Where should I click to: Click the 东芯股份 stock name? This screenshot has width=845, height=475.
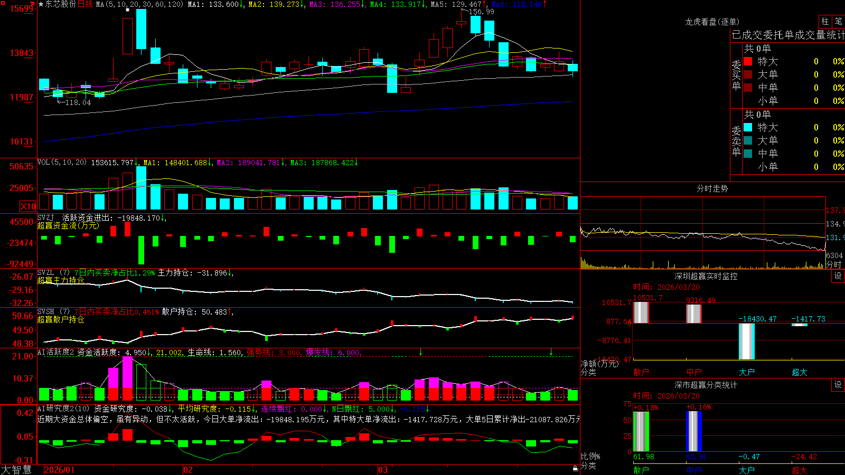[x=61, y=4]
